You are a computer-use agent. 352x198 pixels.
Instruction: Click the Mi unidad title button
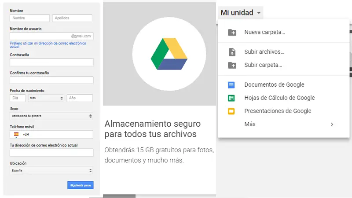[240, 13]
